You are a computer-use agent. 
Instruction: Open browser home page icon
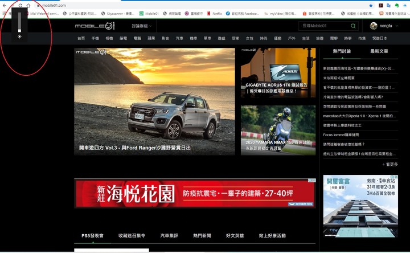28,5
